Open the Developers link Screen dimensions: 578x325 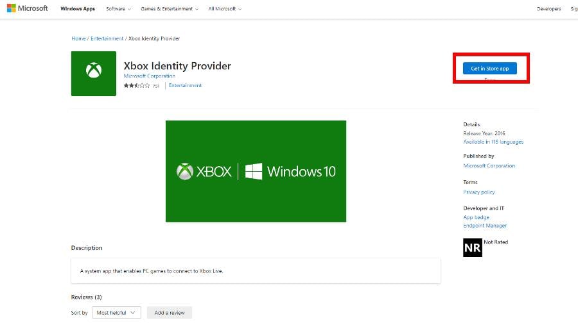pos(549,9)
